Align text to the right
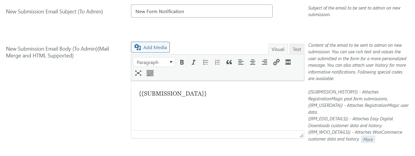This screenshot has width=415, height=156. [x=264, y=62]
